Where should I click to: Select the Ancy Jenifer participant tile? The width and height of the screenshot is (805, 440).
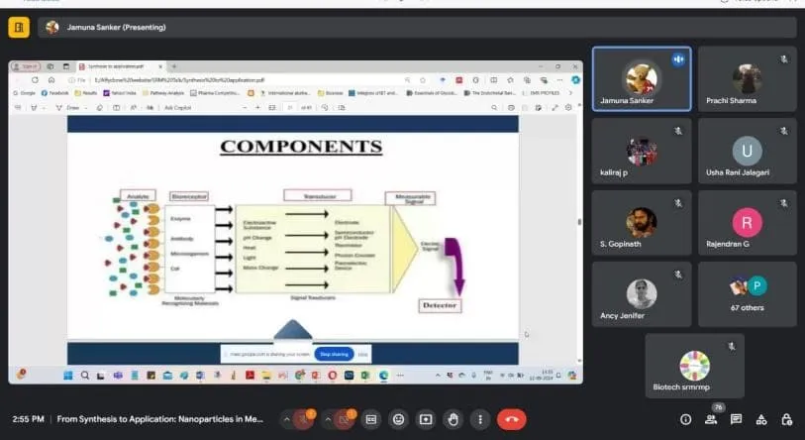[642, 294]
